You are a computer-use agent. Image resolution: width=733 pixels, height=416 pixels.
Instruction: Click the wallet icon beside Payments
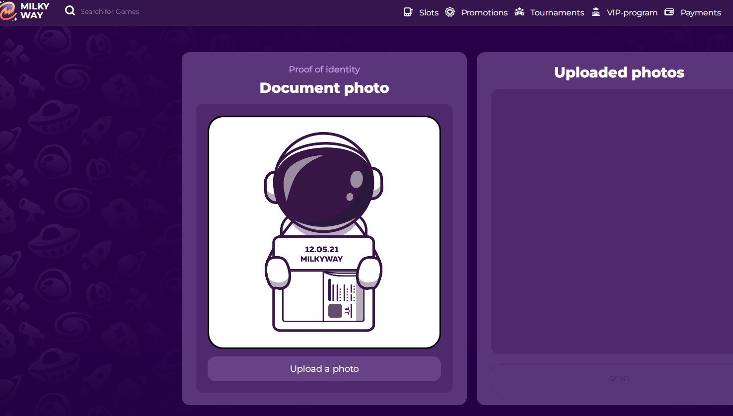(669, 12)
